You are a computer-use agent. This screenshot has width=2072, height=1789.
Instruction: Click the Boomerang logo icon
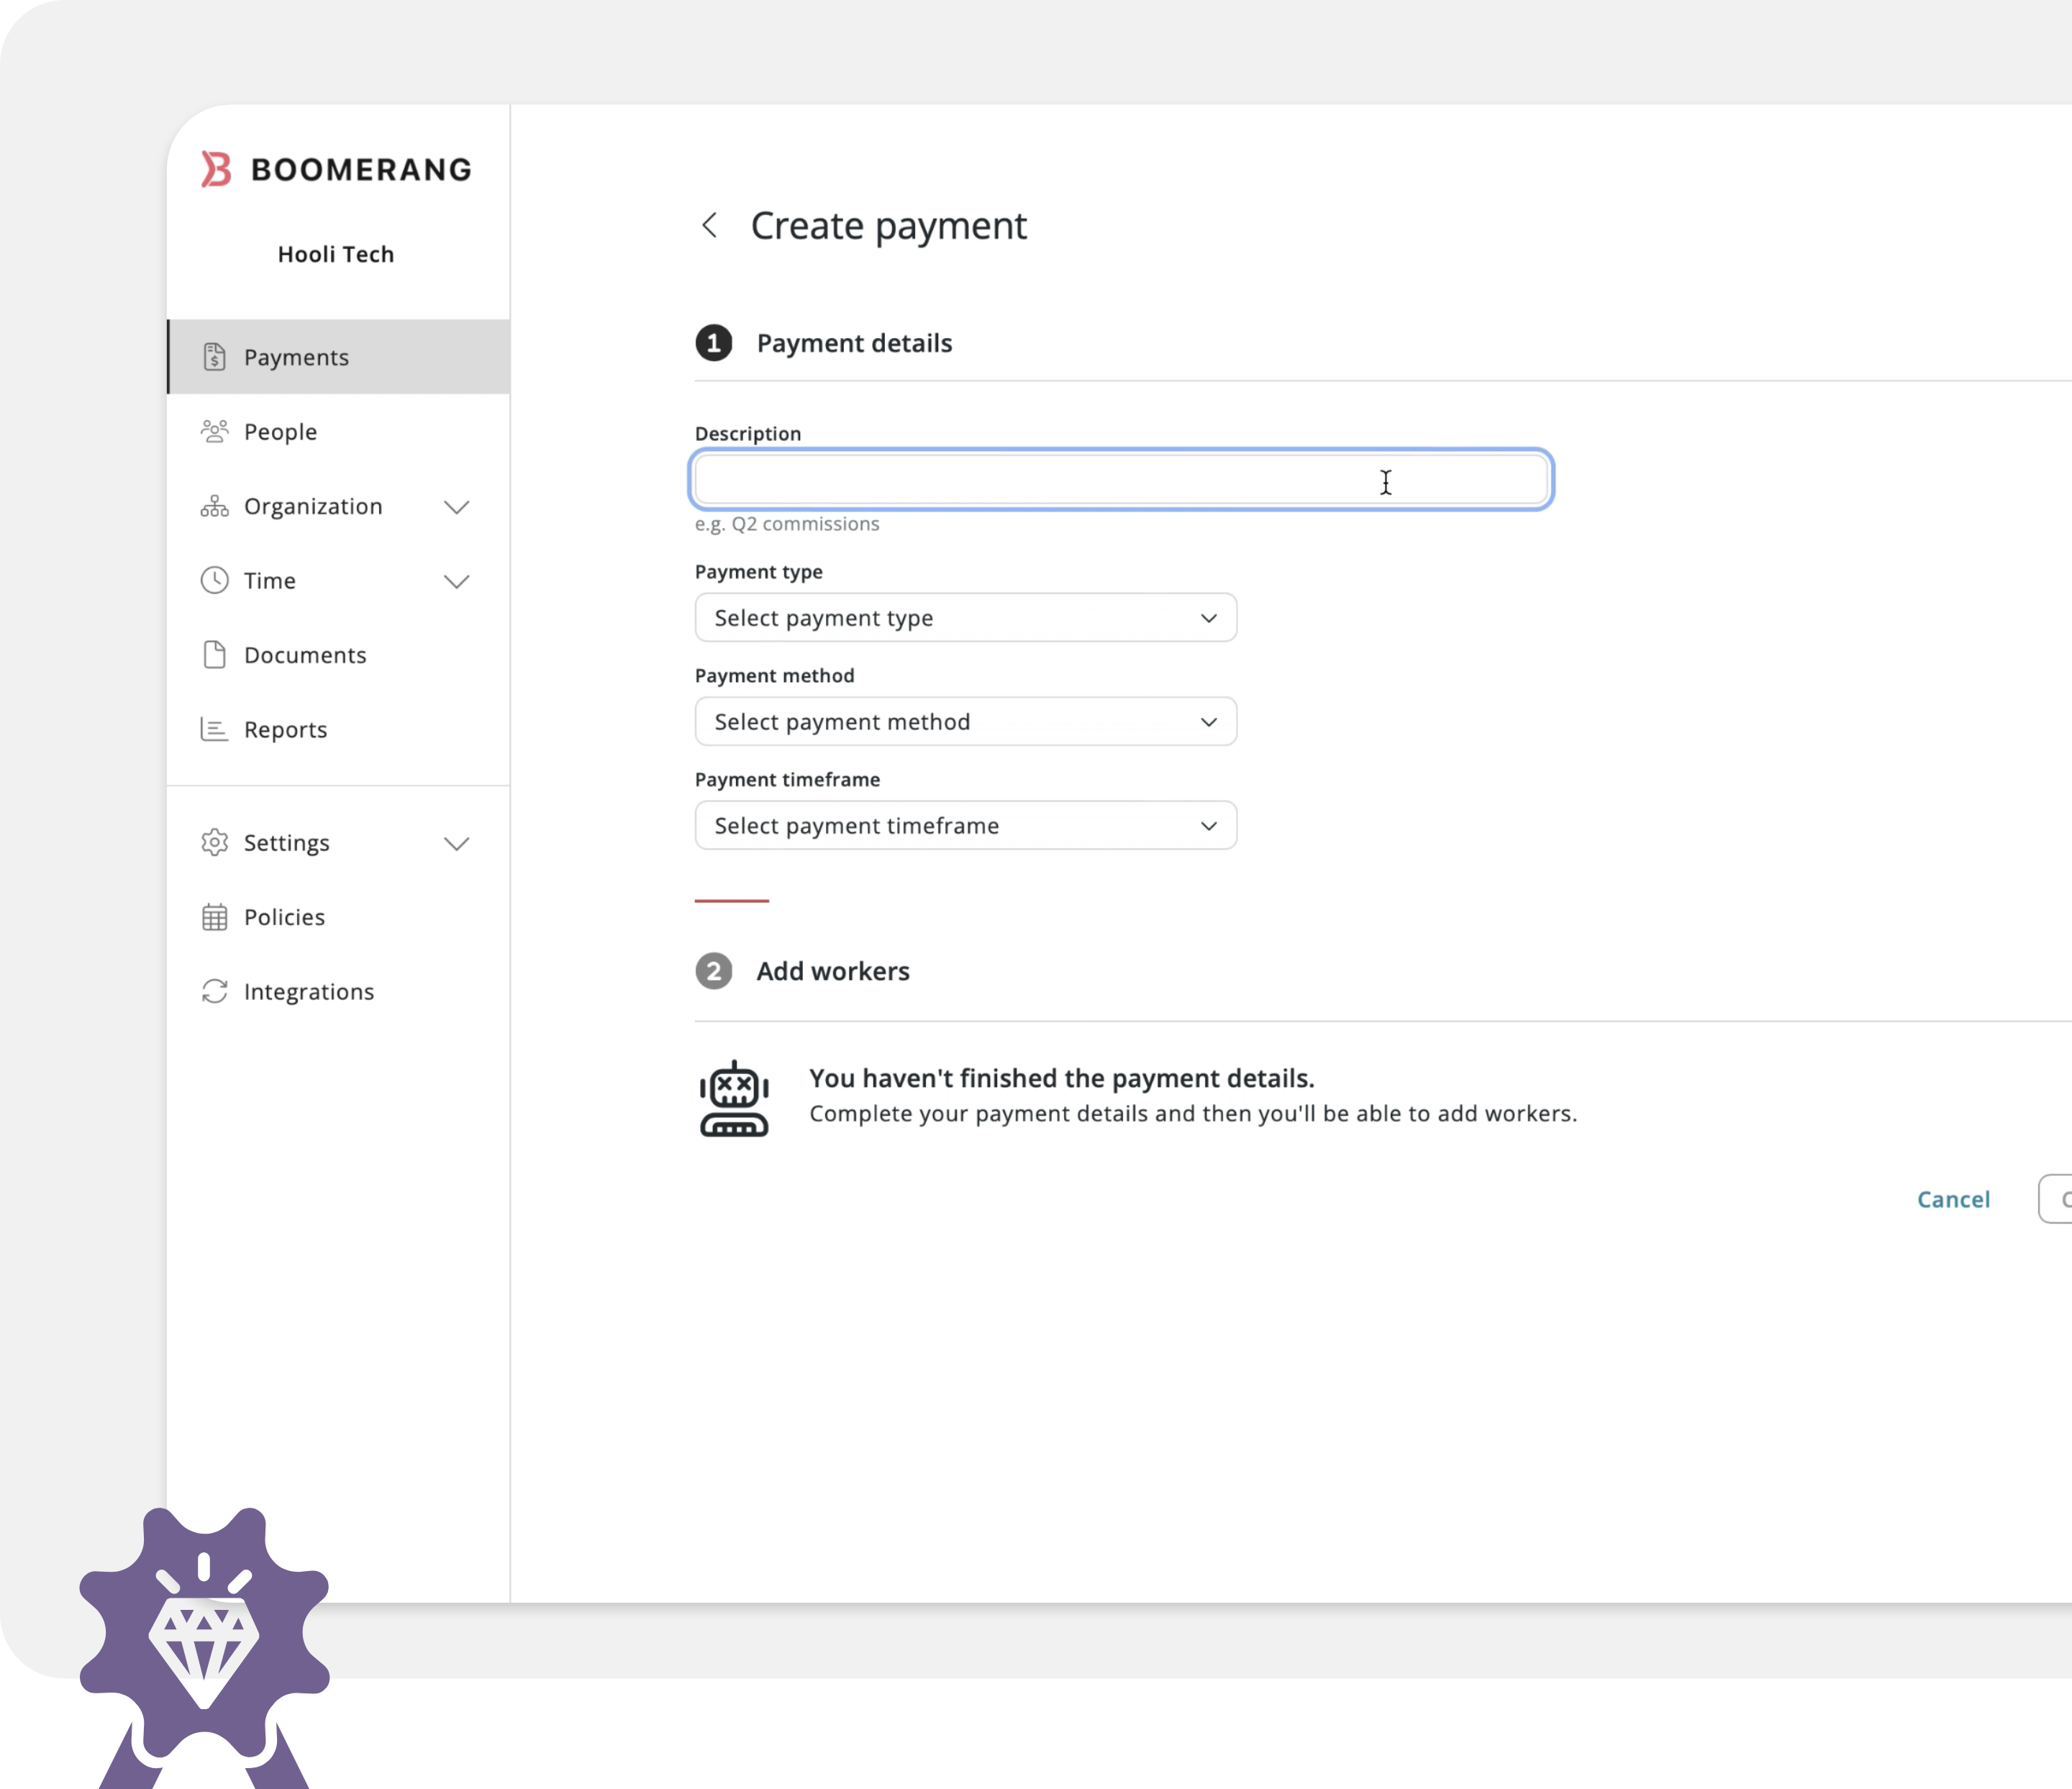(x=216, y=169)
